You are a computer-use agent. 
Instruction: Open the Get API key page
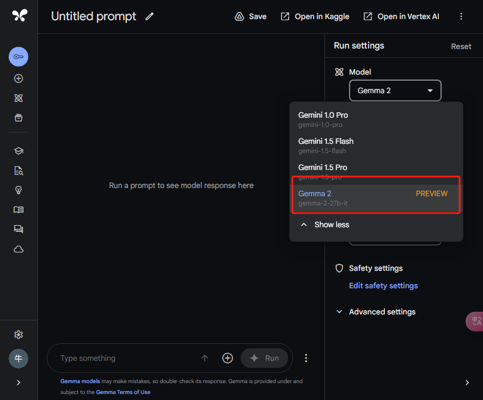coord(19,57)
